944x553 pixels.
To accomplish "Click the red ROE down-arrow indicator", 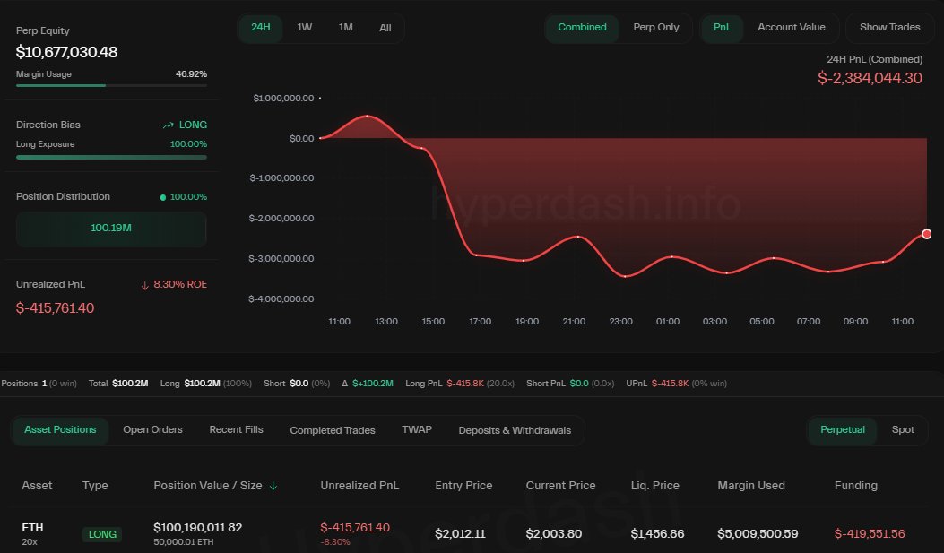I will pos(144,283).
